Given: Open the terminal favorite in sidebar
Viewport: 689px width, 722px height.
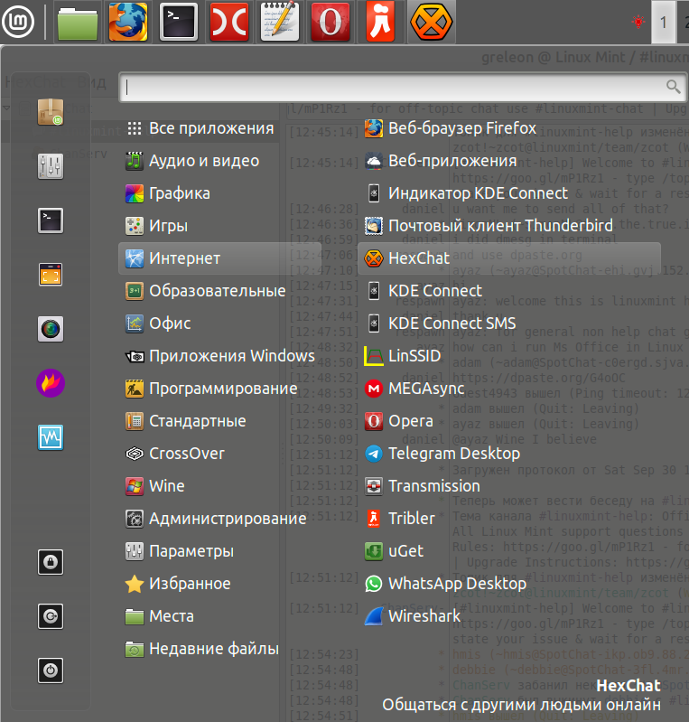Looking at the screenshot, I should (x=51, y=220).
